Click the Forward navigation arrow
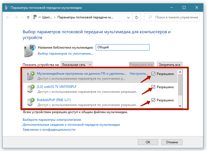The width and height of the screenshot is (207, 151). (x=16, y=17)
